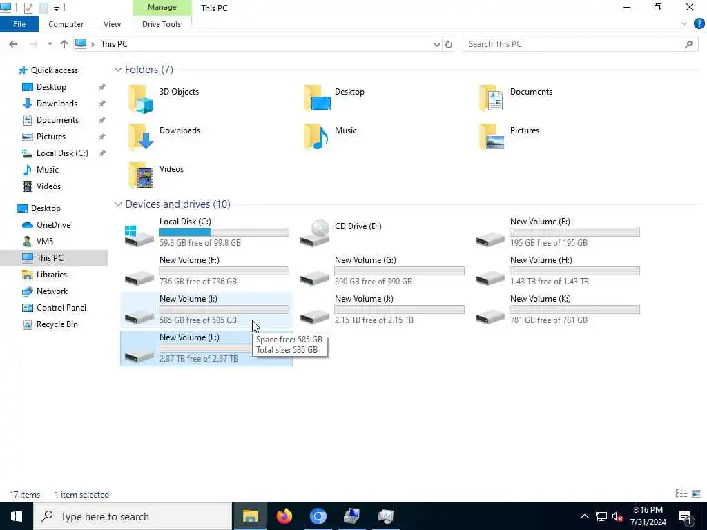Select the New Volume (E:) drive

click(557, 232)
